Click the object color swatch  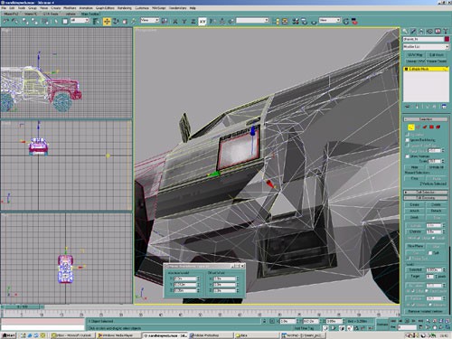click(x=447, y=39)
